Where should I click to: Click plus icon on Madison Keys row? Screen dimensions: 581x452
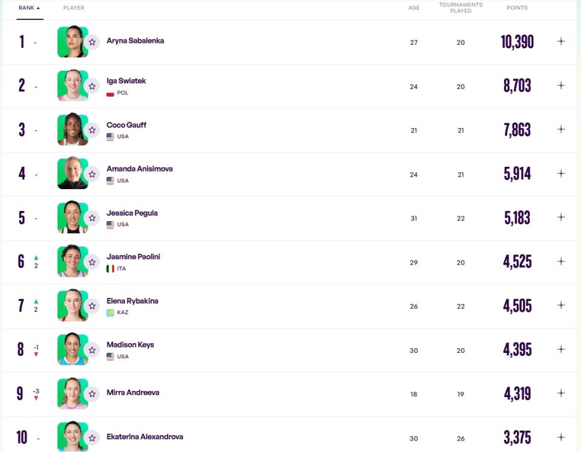[x=561, y=349]
